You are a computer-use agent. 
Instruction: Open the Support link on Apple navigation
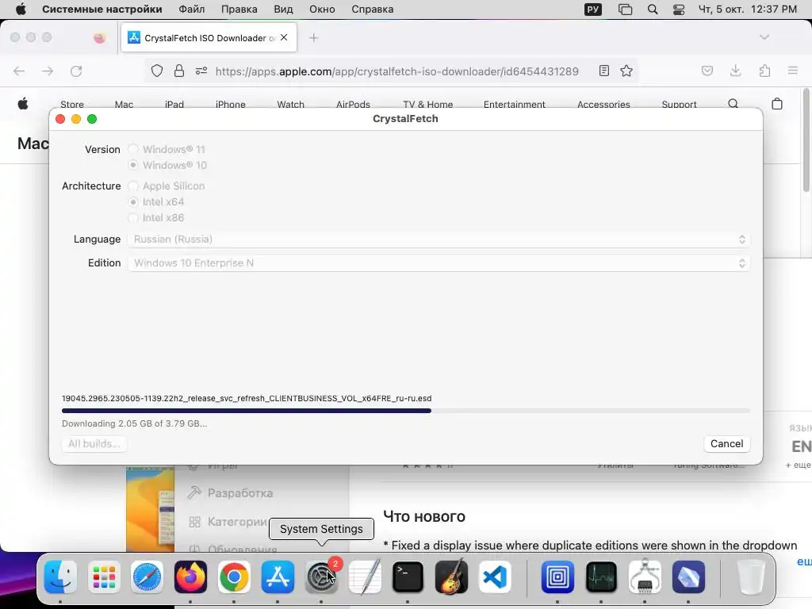(x=679, y=104)
